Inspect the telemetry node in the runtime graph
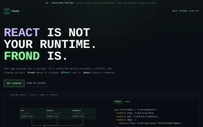203x127 pixels. click(83, 114)
